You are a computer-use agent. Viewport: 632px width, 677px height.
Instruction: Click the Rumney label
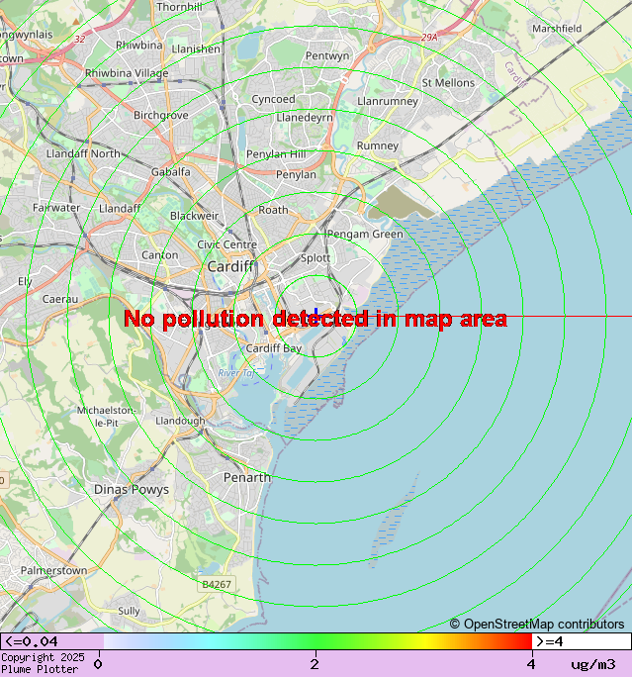[x=378, y=145]
